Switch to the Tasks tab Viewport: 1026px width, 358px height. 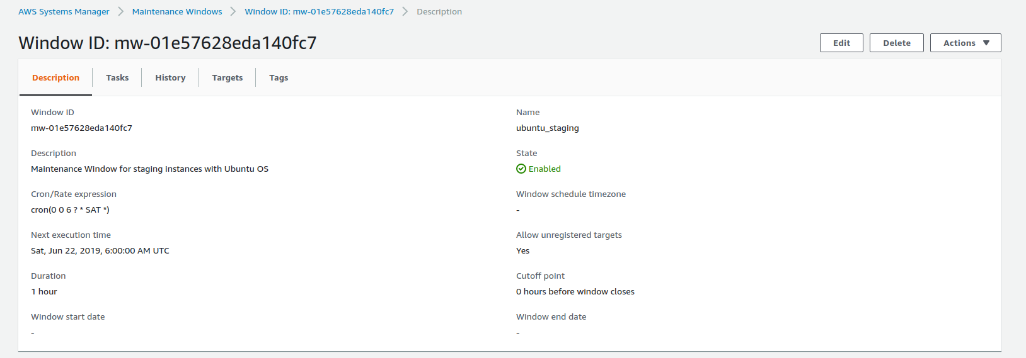pyautogui.click(x=117, y=77)
